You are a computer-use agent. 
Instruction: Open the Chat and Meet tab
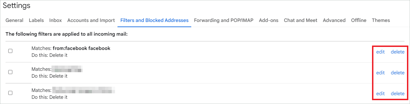[300, 20]
